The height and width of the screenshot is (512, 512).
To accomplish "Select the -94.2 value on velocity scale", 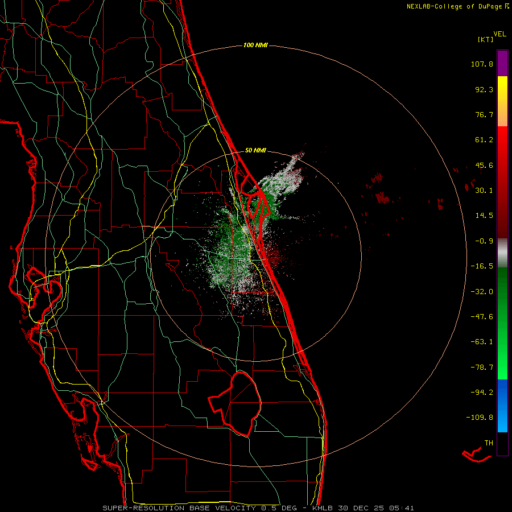I will point(482,392).
